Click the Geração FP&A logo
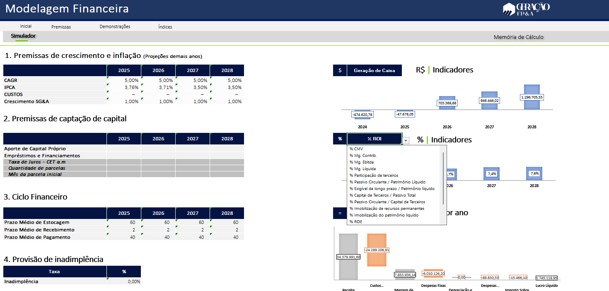The height and width of the screenshot is (291, 609). click(x=526, y=9)
